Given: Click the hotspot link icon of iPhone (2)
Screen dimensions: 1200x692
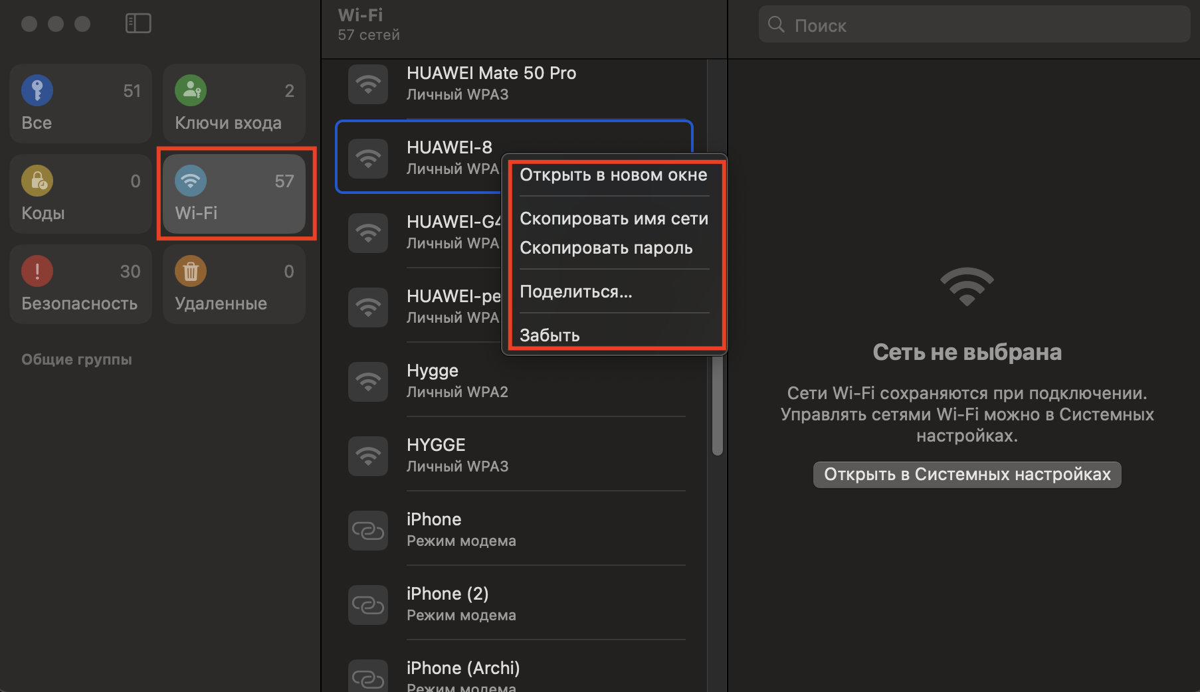Looking at the screenshot, I should (x=368, y=604).
